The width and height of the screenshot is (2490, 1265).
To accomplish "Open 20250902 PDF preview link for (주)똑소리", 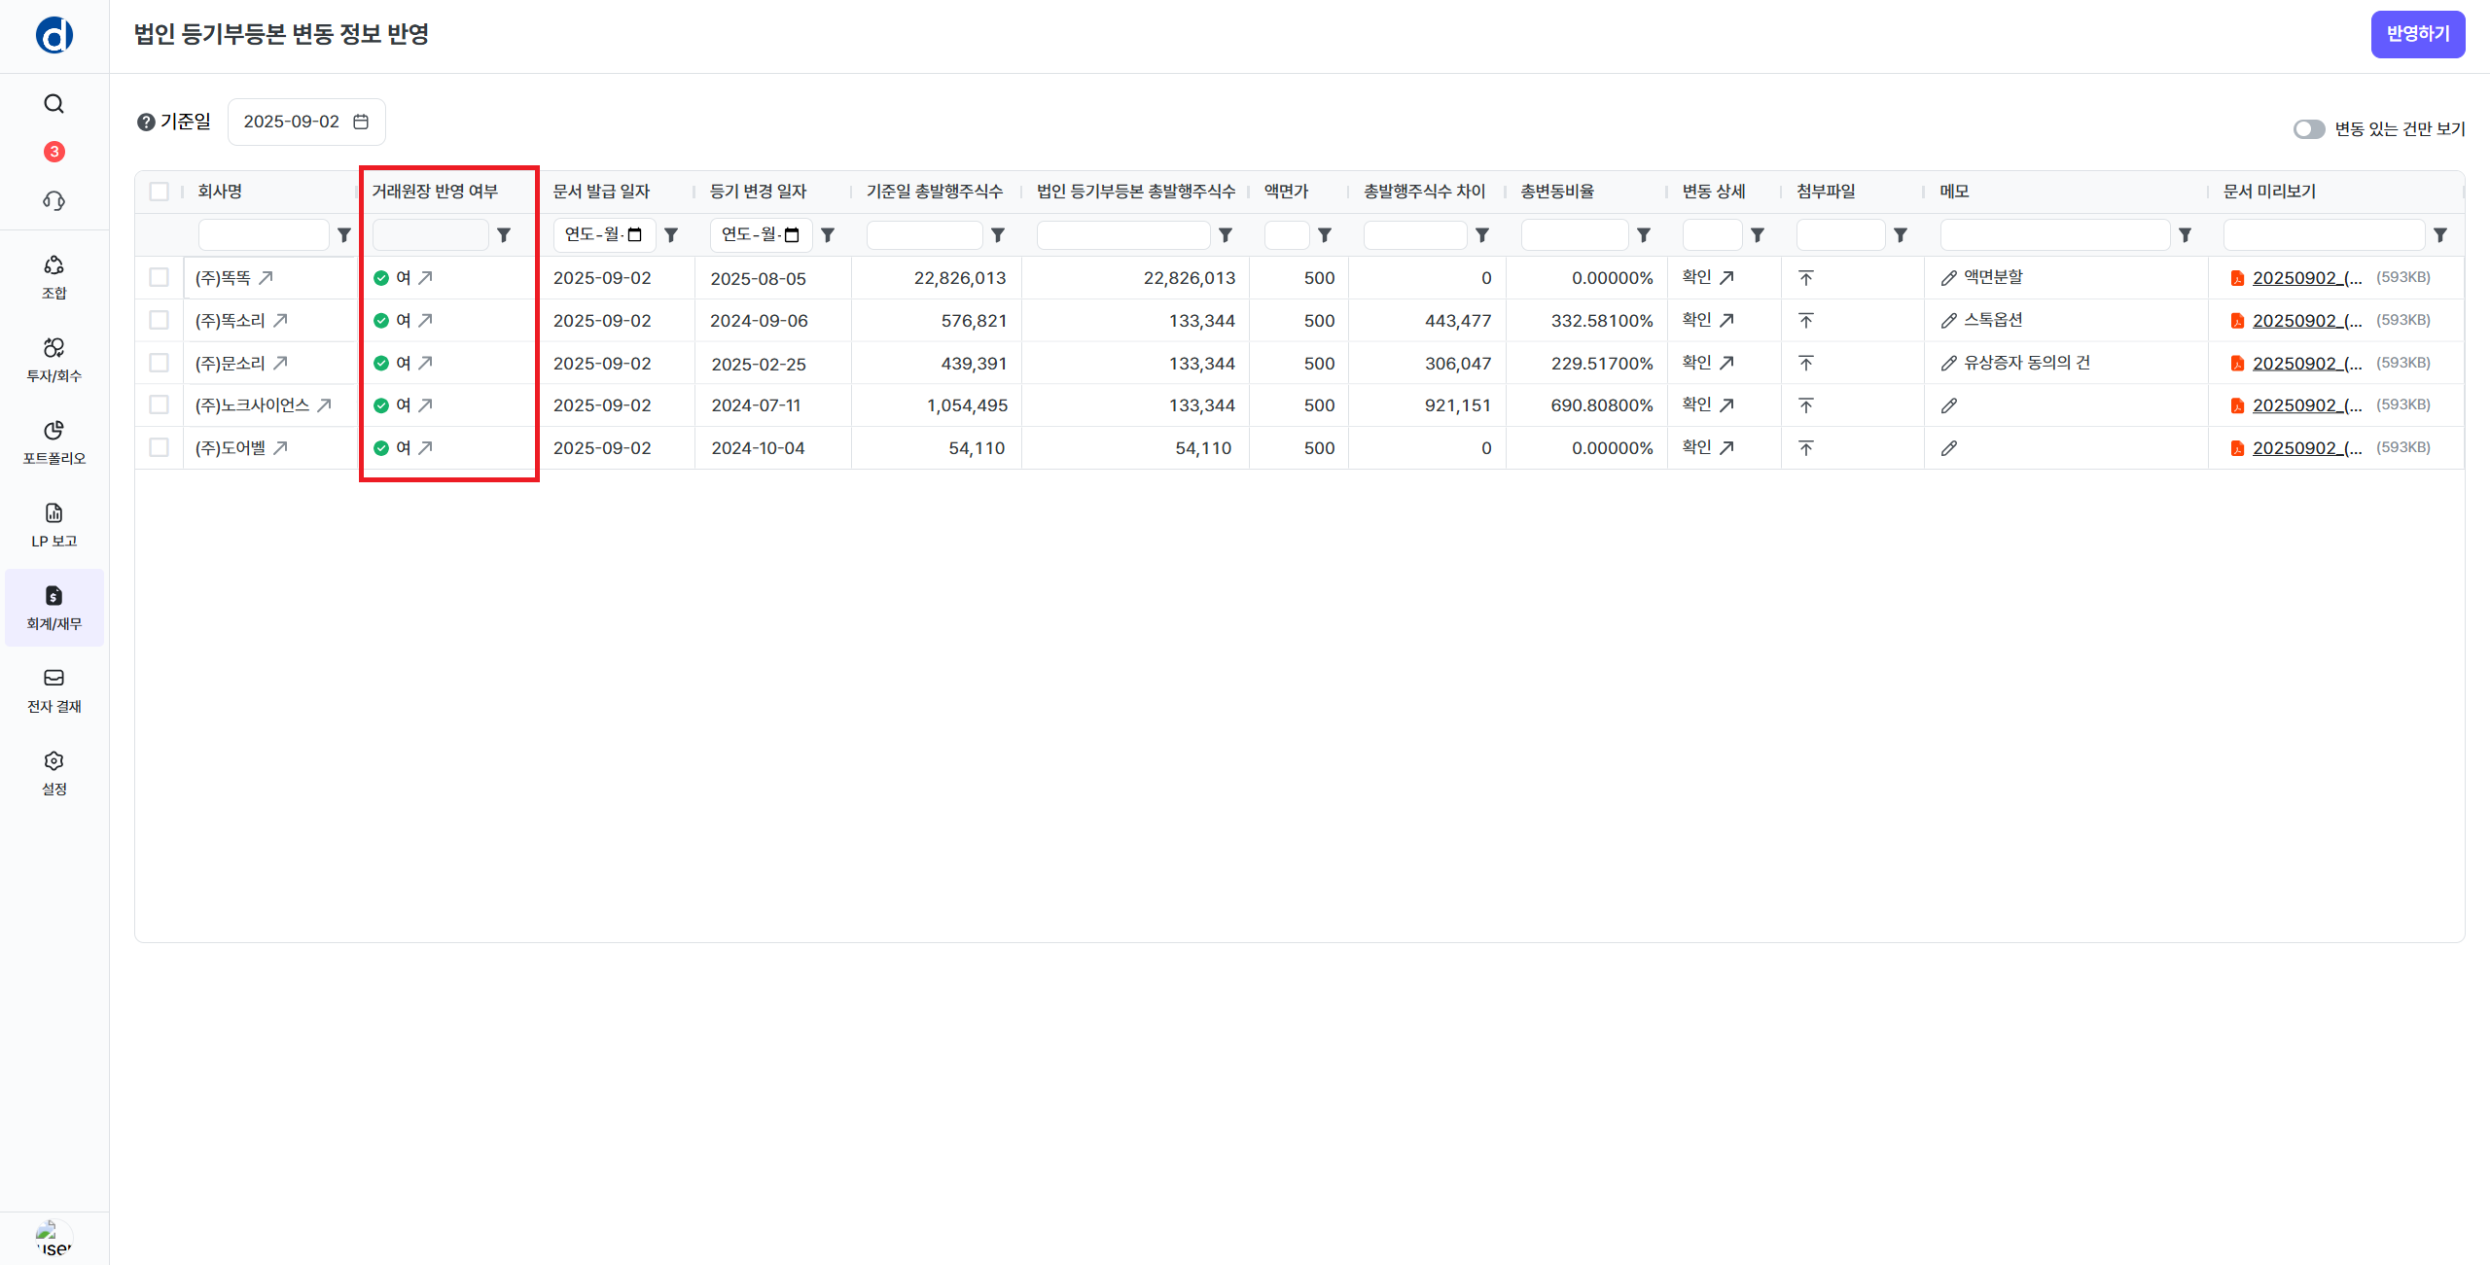I will click(x=2306, y=321).
